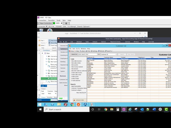The height and width of the screenshot is (128, 171).
Task: Open the Connected dropdown in RD Tabs
Action: pyautogui.click(x=42, y=26)
